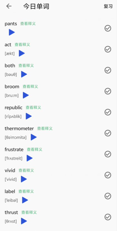Play pronunciation of 'both'
Screen dimensions: 117x231
pos(24,74)
